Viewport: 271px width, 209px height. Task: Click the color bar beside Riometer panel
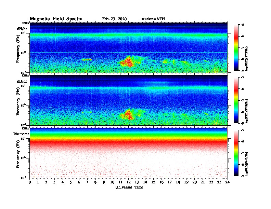coord(236,153)
